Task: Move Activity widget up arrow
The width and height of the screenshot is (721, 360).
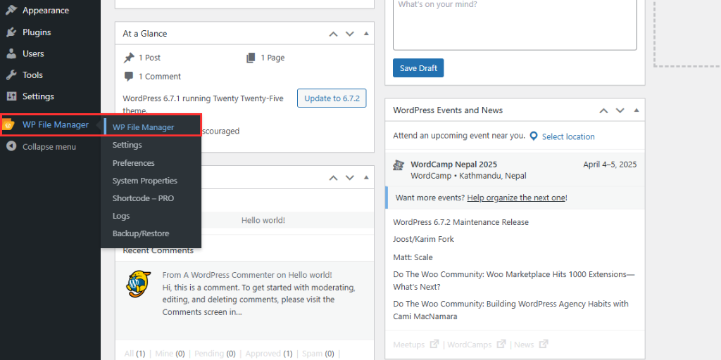Action: click(333, 178)
